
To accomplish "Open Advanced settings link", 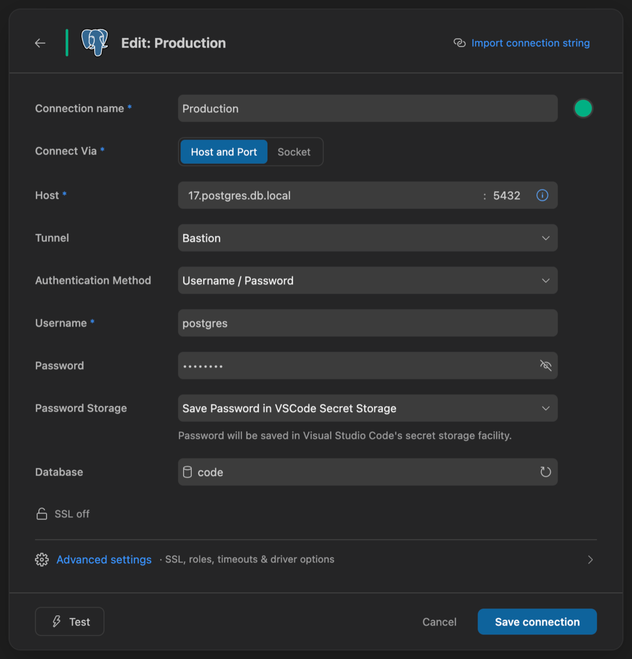I will coord(104,560).
